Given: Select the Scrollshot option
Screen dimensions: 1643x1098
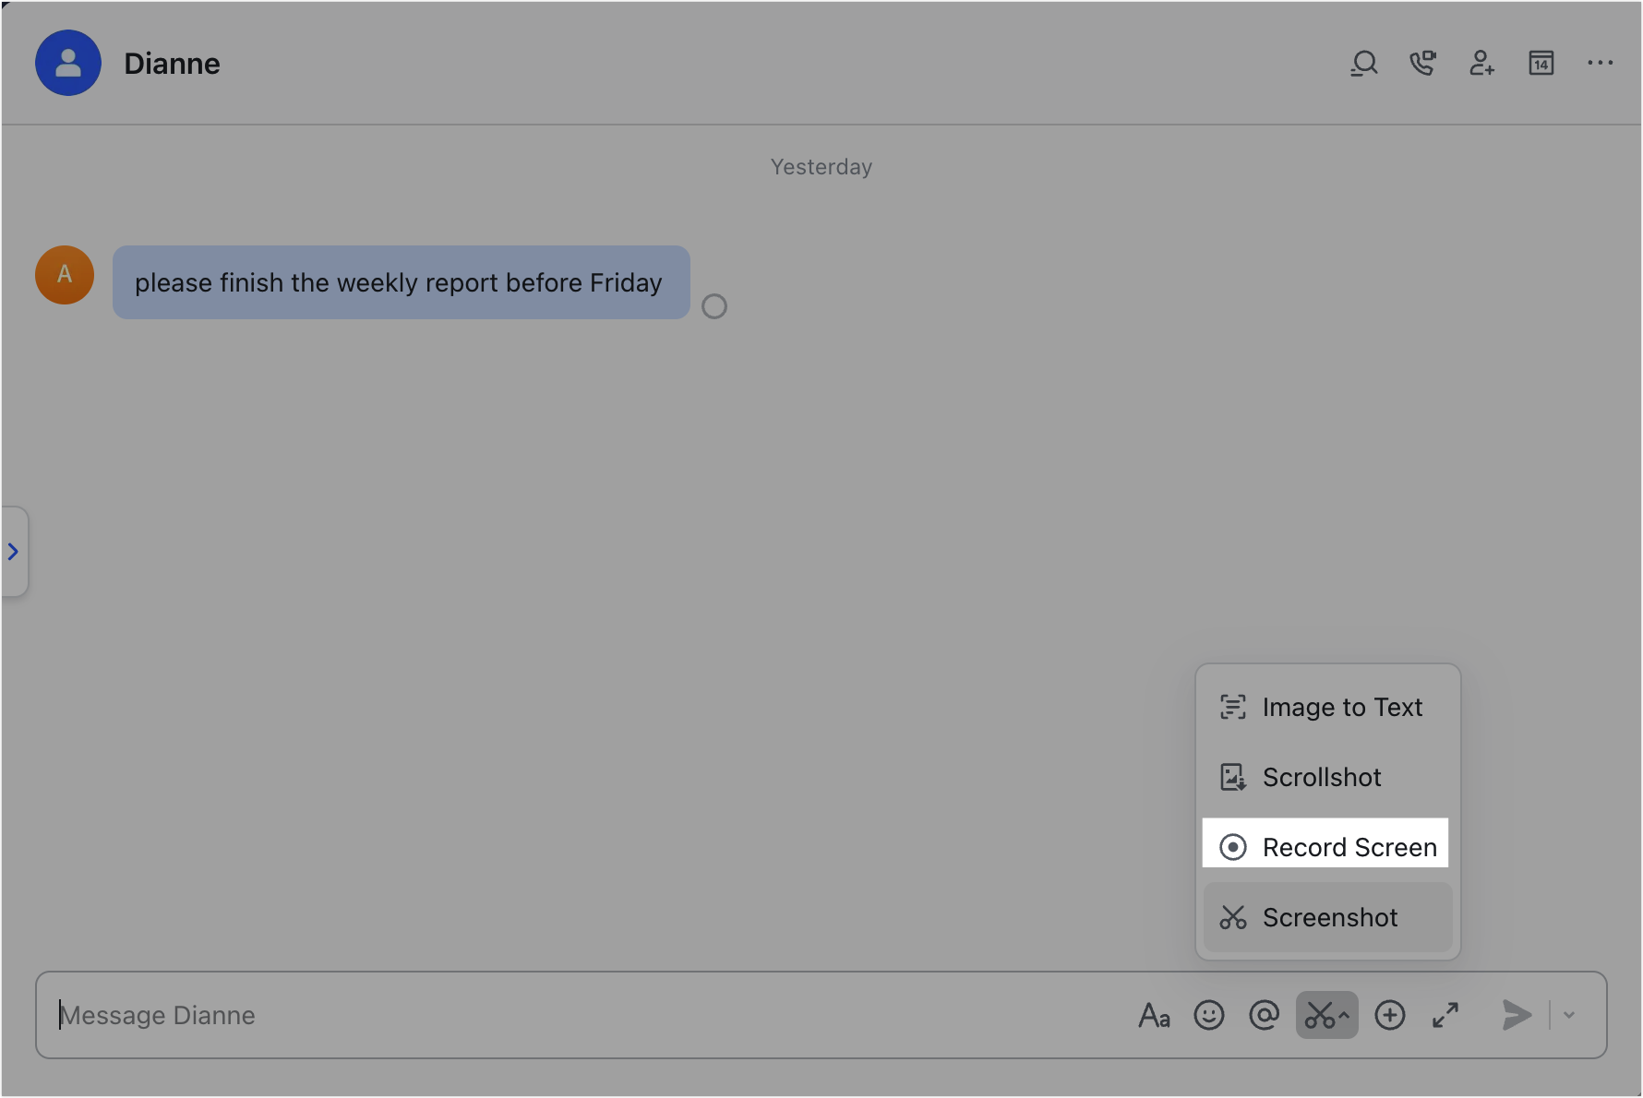Looking at the screenshot, I should click(x=1321, y=777).
